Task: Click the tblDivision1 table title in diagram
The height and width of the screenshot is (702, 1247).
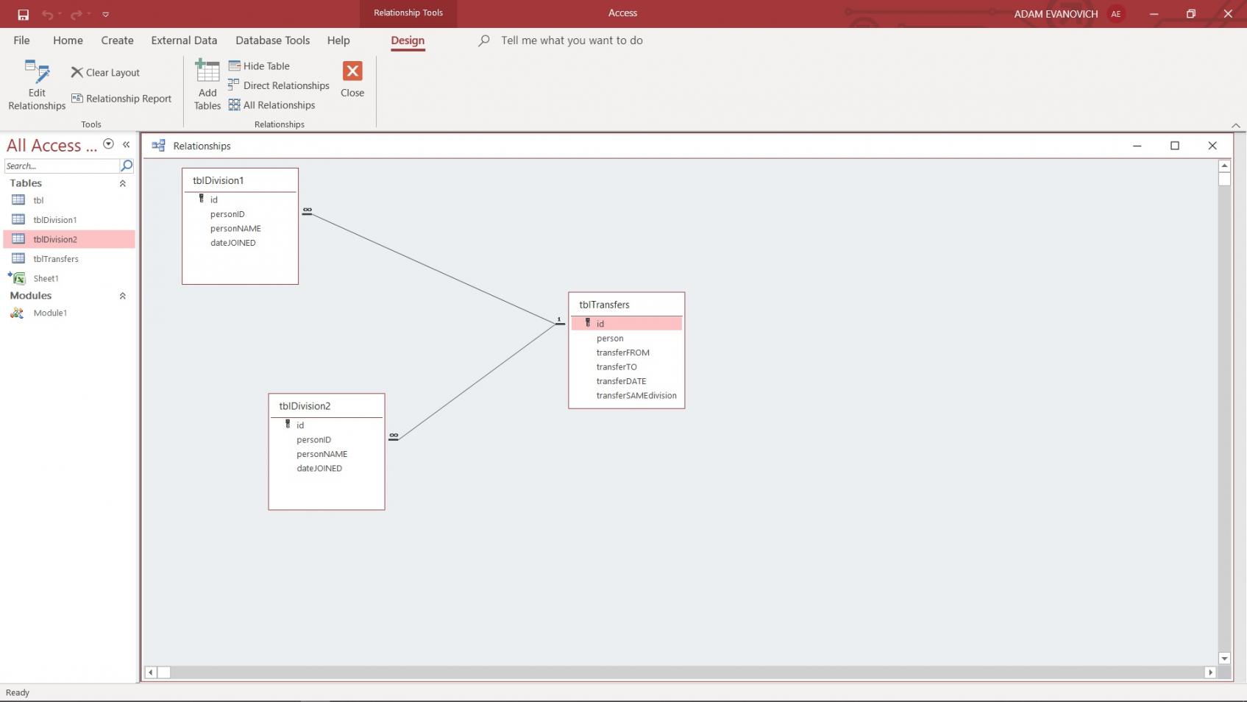Action: pyautogui.click(x=218, y=180)
